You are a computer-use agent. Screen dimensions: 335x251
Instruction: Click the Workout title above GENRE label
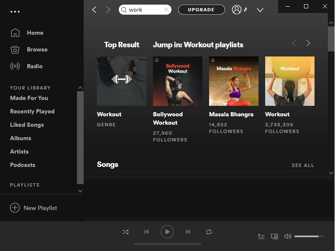point(109,115)
